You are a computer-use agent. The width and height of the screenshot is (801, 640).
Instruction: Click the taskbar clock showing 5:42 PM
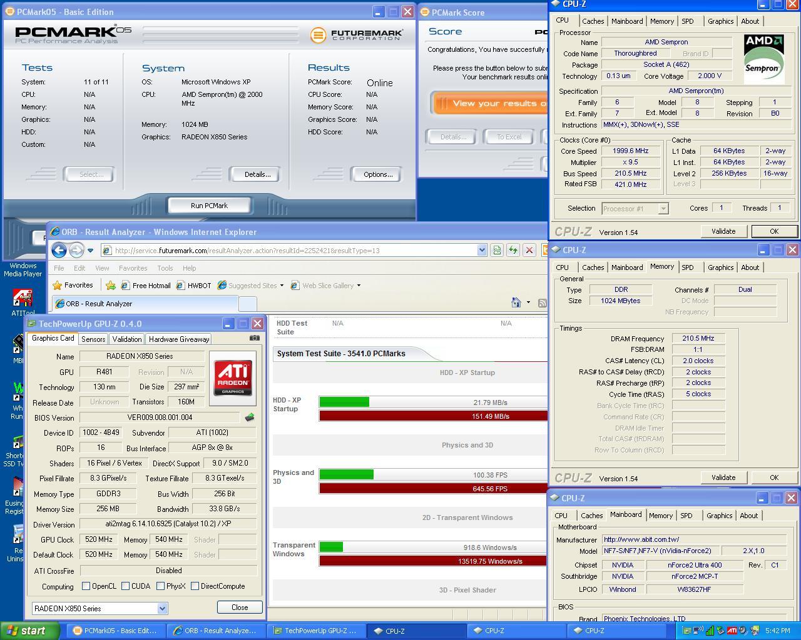coord(777,631)
